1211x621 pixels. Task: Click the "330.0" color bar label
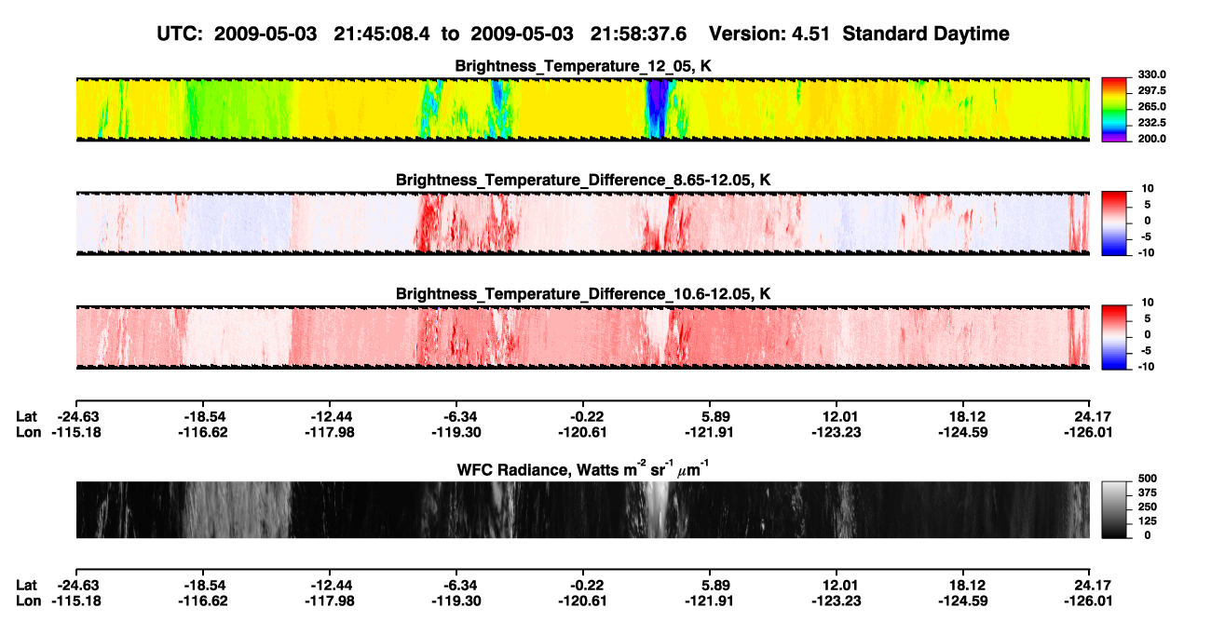(1152, 75)
